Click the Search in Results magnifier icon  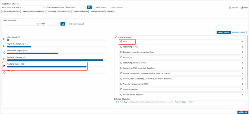click(x=63, y=24)
